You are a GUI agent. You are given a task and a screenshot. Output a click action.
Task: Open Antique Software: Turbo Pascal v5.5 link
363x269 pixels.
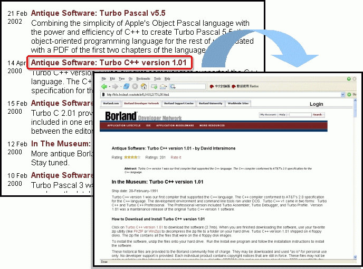pyautogui.click(x=98, y=13)
